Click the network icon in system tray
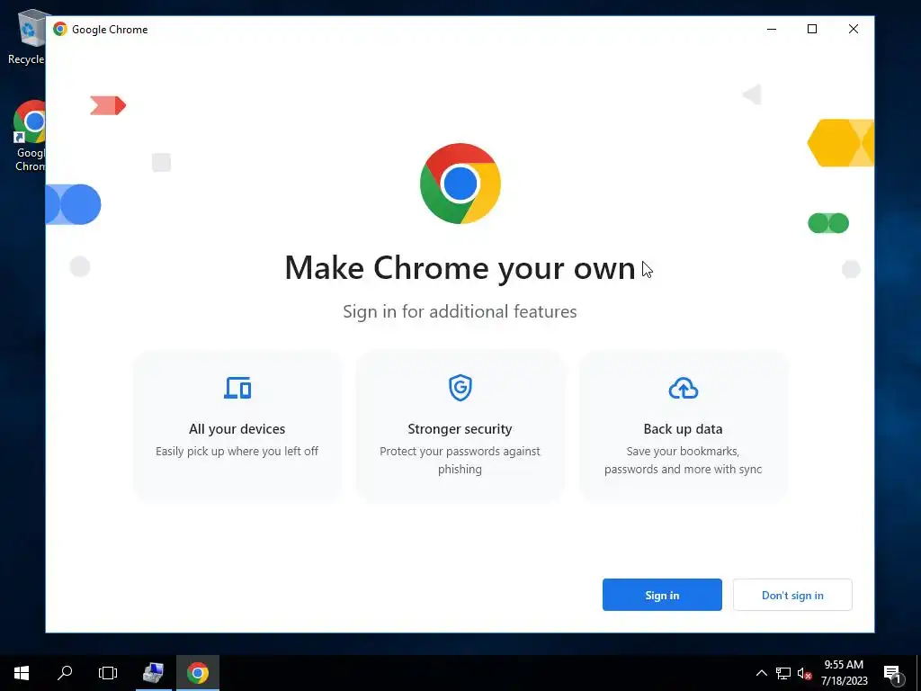 [783, 673]
